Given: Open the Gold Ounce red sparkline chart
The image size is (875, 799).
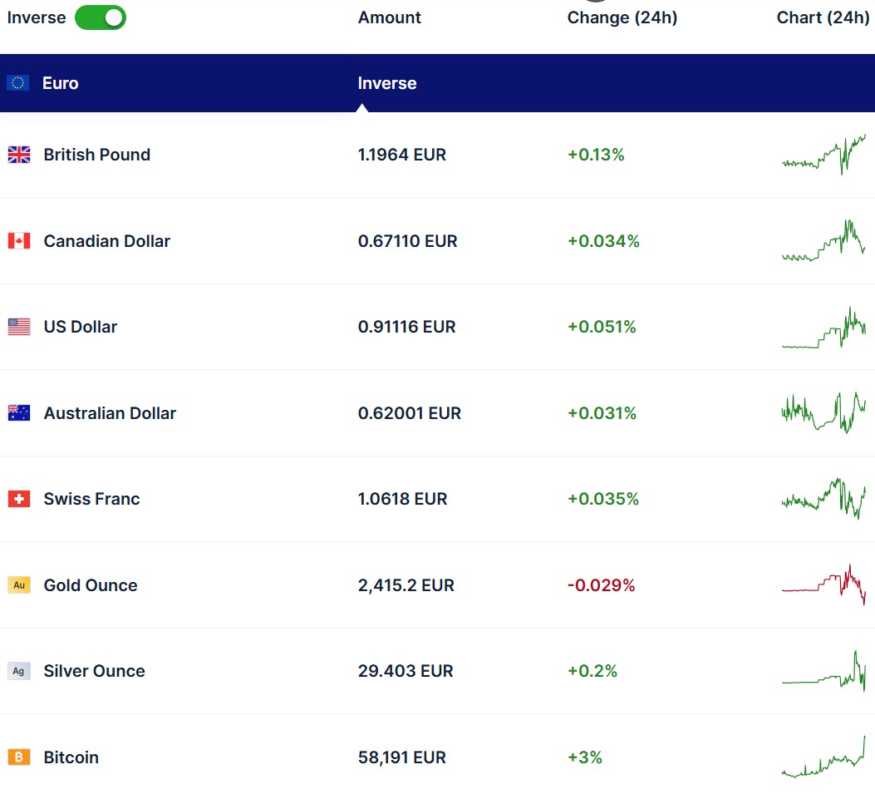Looking at the screenshot, I should [x=823, y=585].
